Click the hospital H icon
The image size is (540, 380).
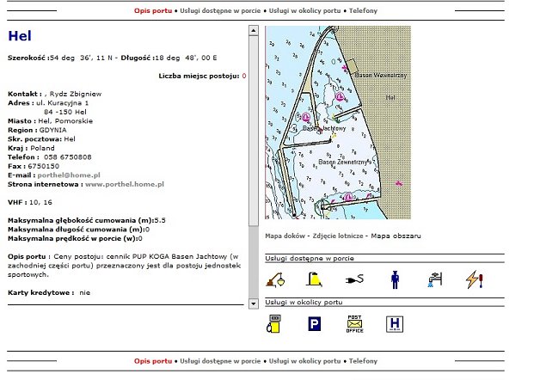pyautogui.click(x=395, y=323)
